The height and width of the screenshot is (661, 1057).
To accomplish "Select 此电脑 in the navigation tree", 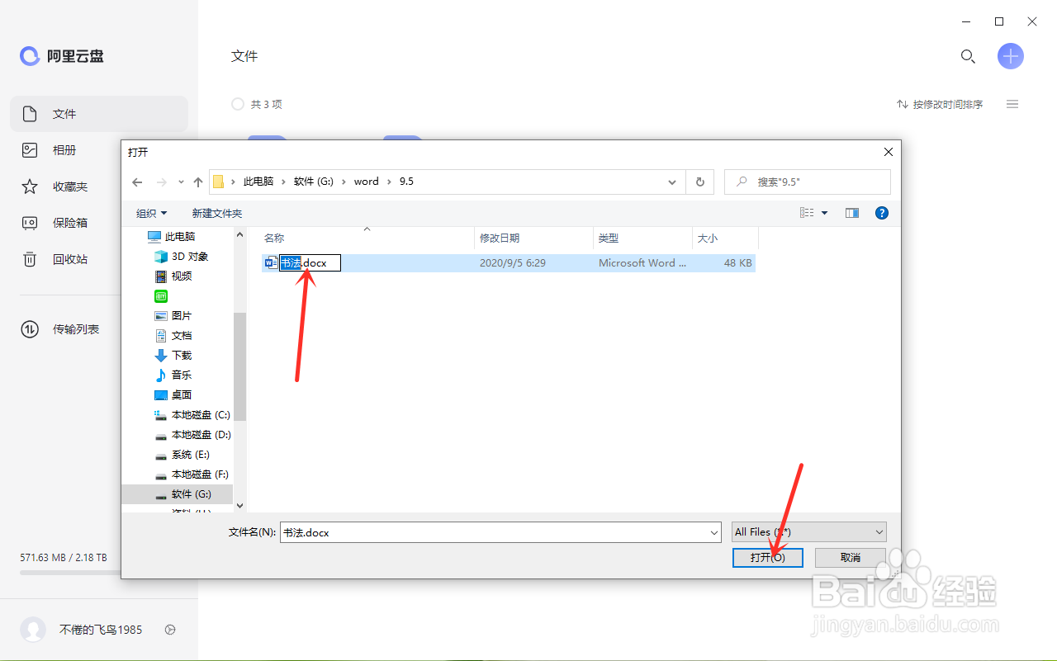I will tap(178, 236).
